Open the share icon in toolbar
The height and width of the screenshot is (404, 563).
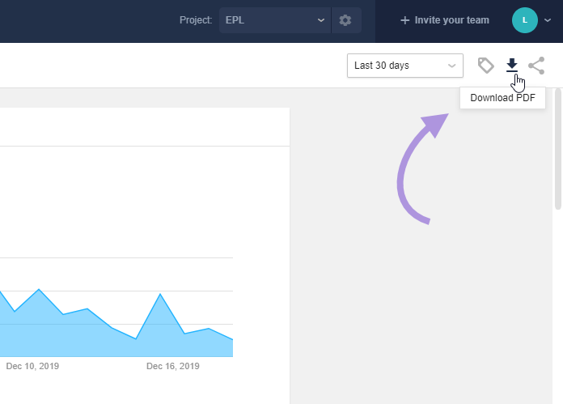click(x=536, y=66)
